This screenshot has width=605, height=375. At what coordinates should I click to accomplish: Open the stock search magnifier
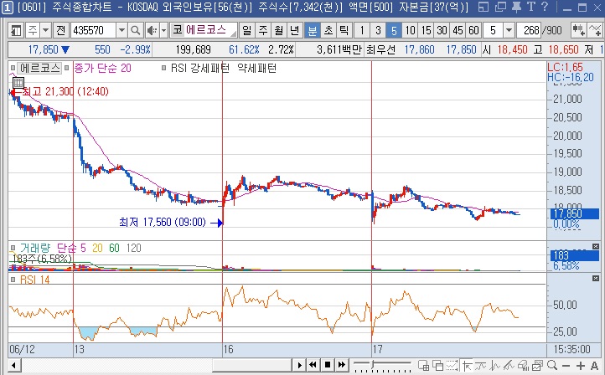136,30
